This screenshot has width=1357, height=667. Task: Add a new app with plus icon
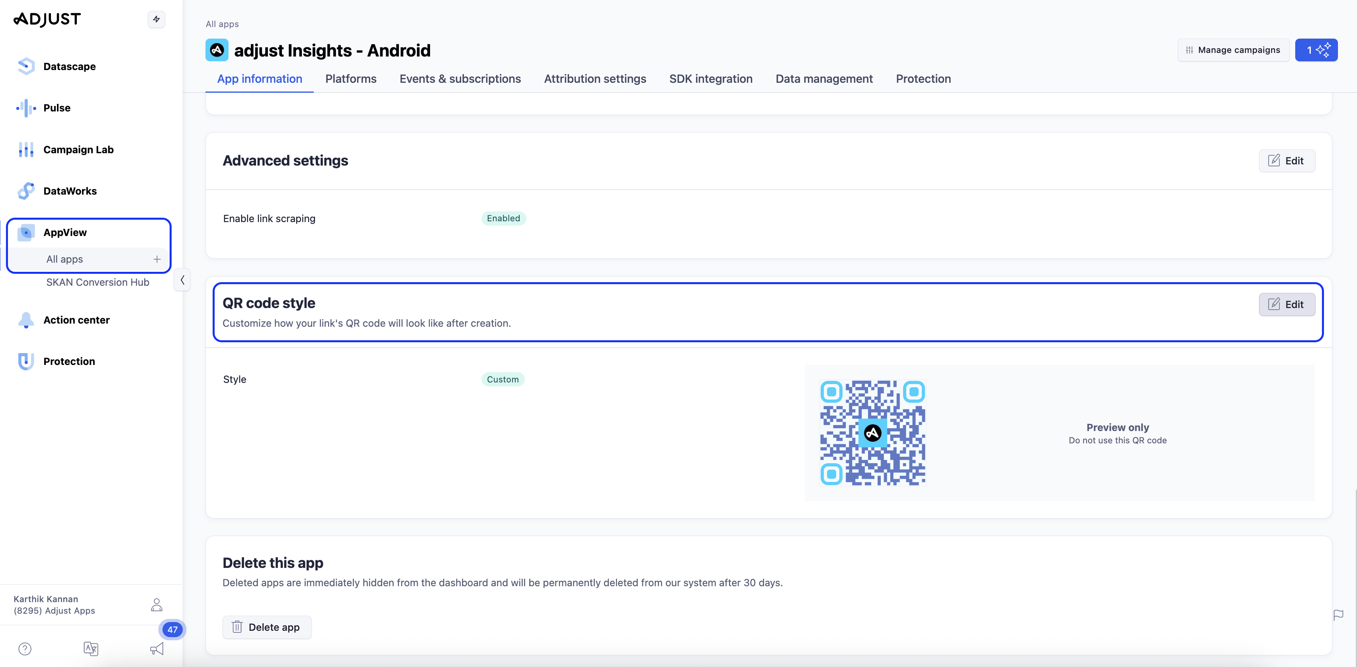pyautogui.click(x=157, y=259)
